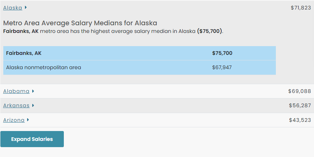The height and width of the screenshot is (157, 314).
Task: Expand the Arkansas triangle arrow
Action: [33, 105]
